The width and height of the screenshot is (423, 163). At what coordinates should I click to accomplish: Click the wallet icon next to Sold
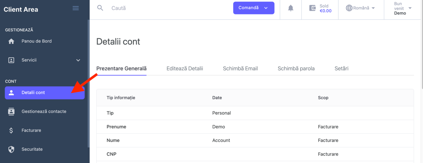312,8
